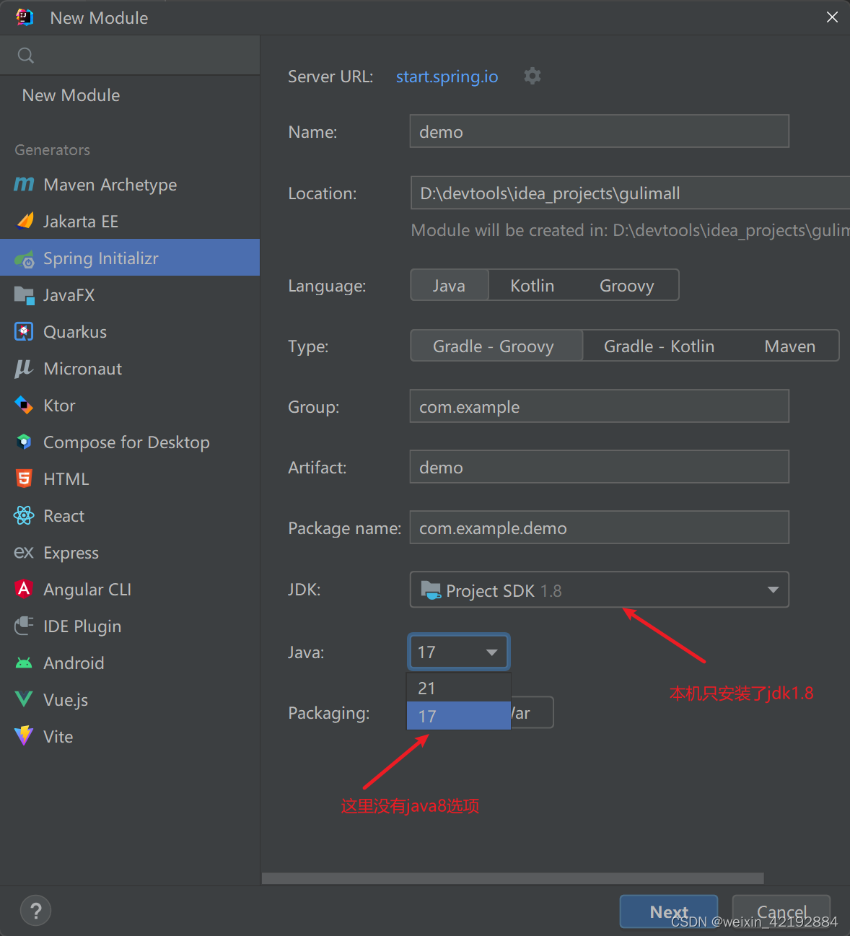Open the Jakarta EE generator
This screenshot has width=850, height=936.
24,221
